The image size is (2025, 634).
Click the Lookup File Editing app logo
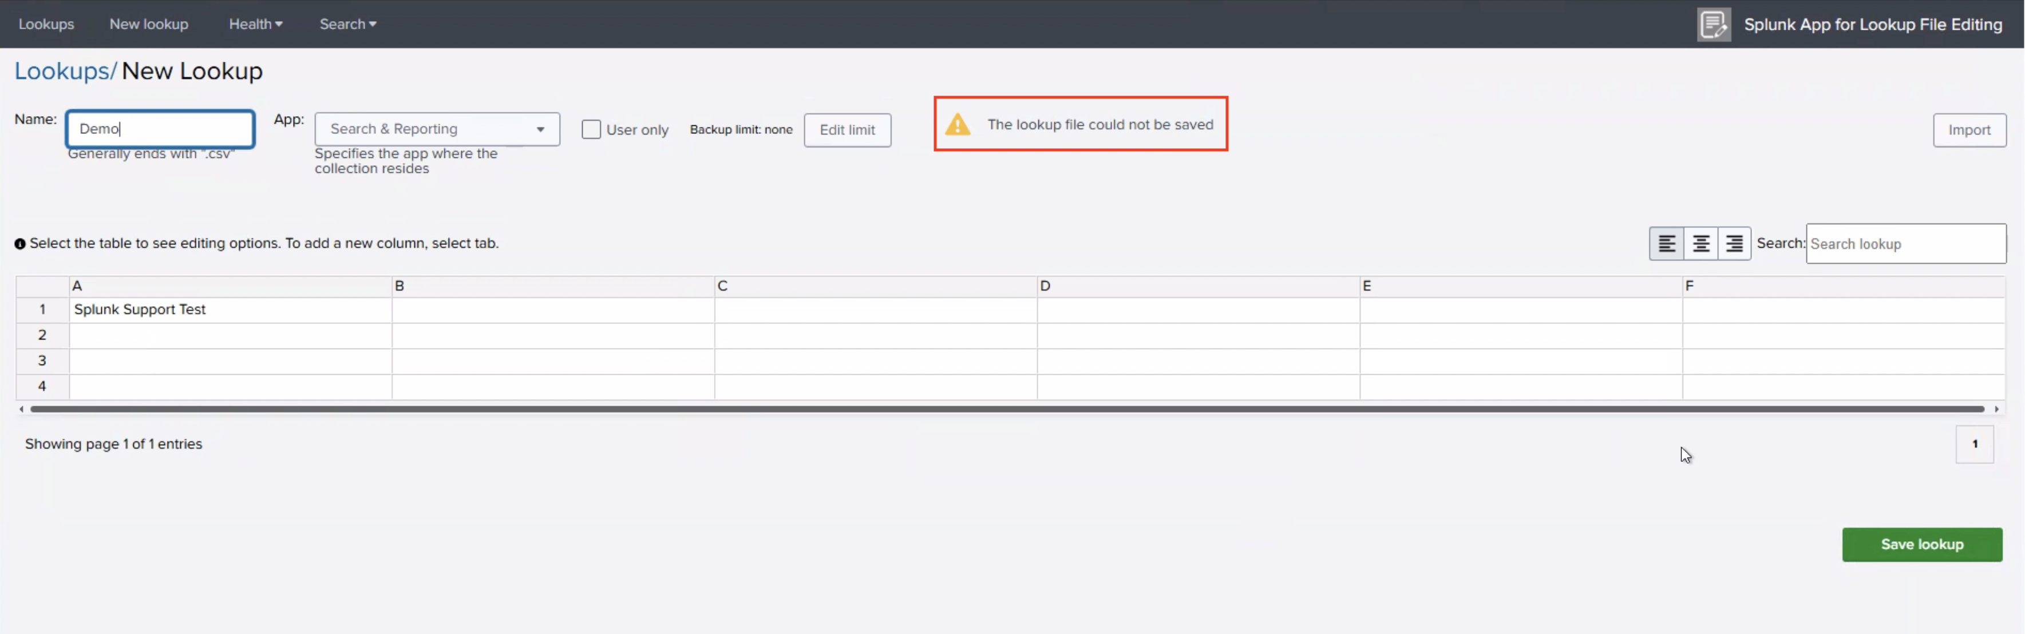click(x=1714, y=25)
